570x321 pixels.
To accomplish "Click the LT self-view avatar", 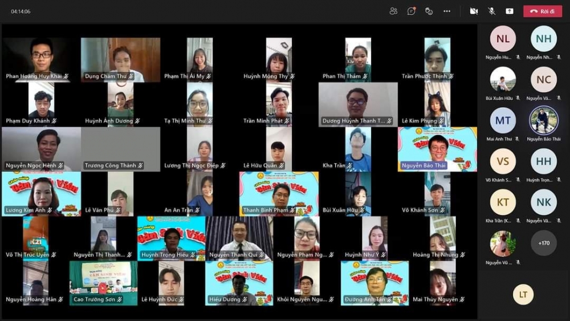I will point(523,294).
